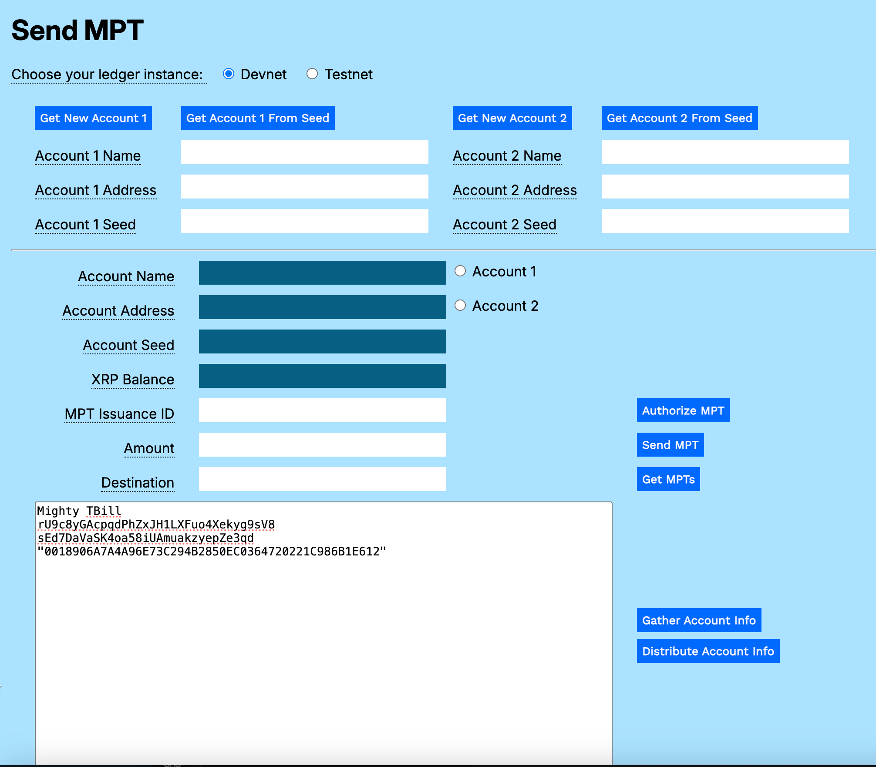Click the Destination input field
This screenshot has width=876, height=767.
coord(322,479)
